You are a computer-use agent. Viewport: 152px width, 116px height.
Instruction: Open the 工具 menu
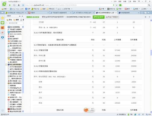130,2
